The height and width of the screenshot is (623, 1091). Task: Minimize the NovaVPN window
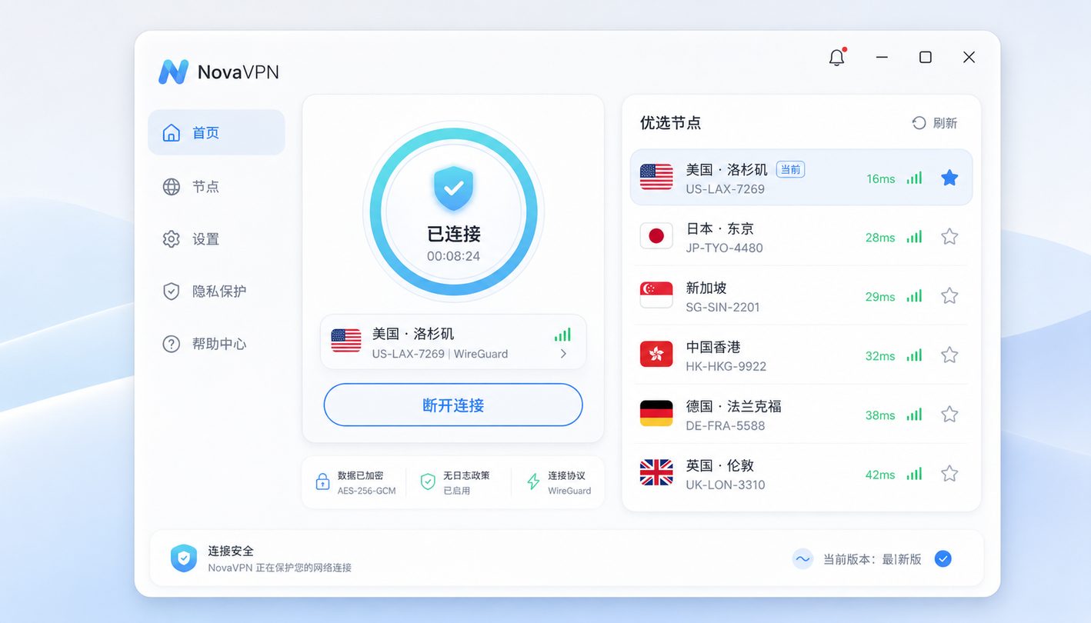[x=882, y=58]
